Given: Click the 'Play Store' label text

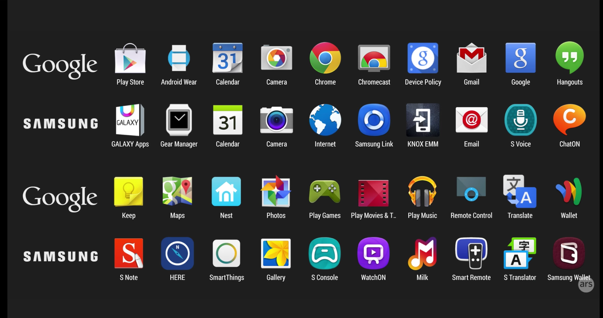Looking at the screenshot, I should [x=130, y=82].
